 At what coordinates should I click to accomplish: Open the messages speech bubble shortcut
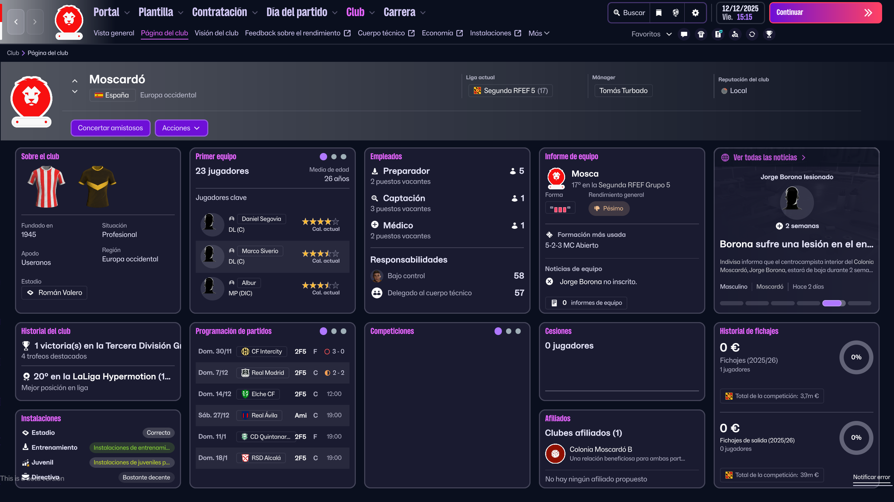pyautogui.click(x=684, y=34)
